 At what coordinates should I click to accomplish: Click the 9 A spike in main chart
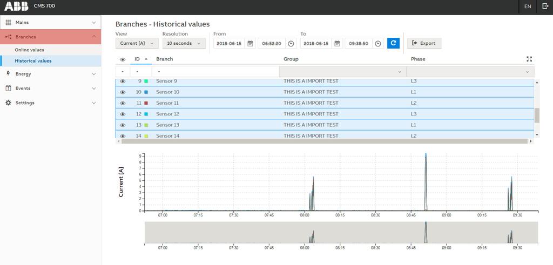coord(426,182)
